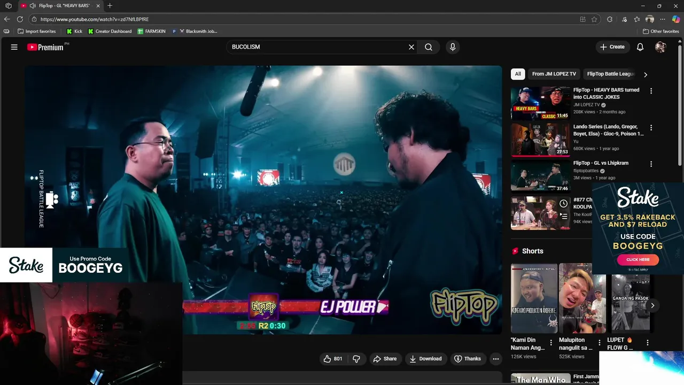
Task: Open Edge settings and more menu
Action: coord(663,19)
